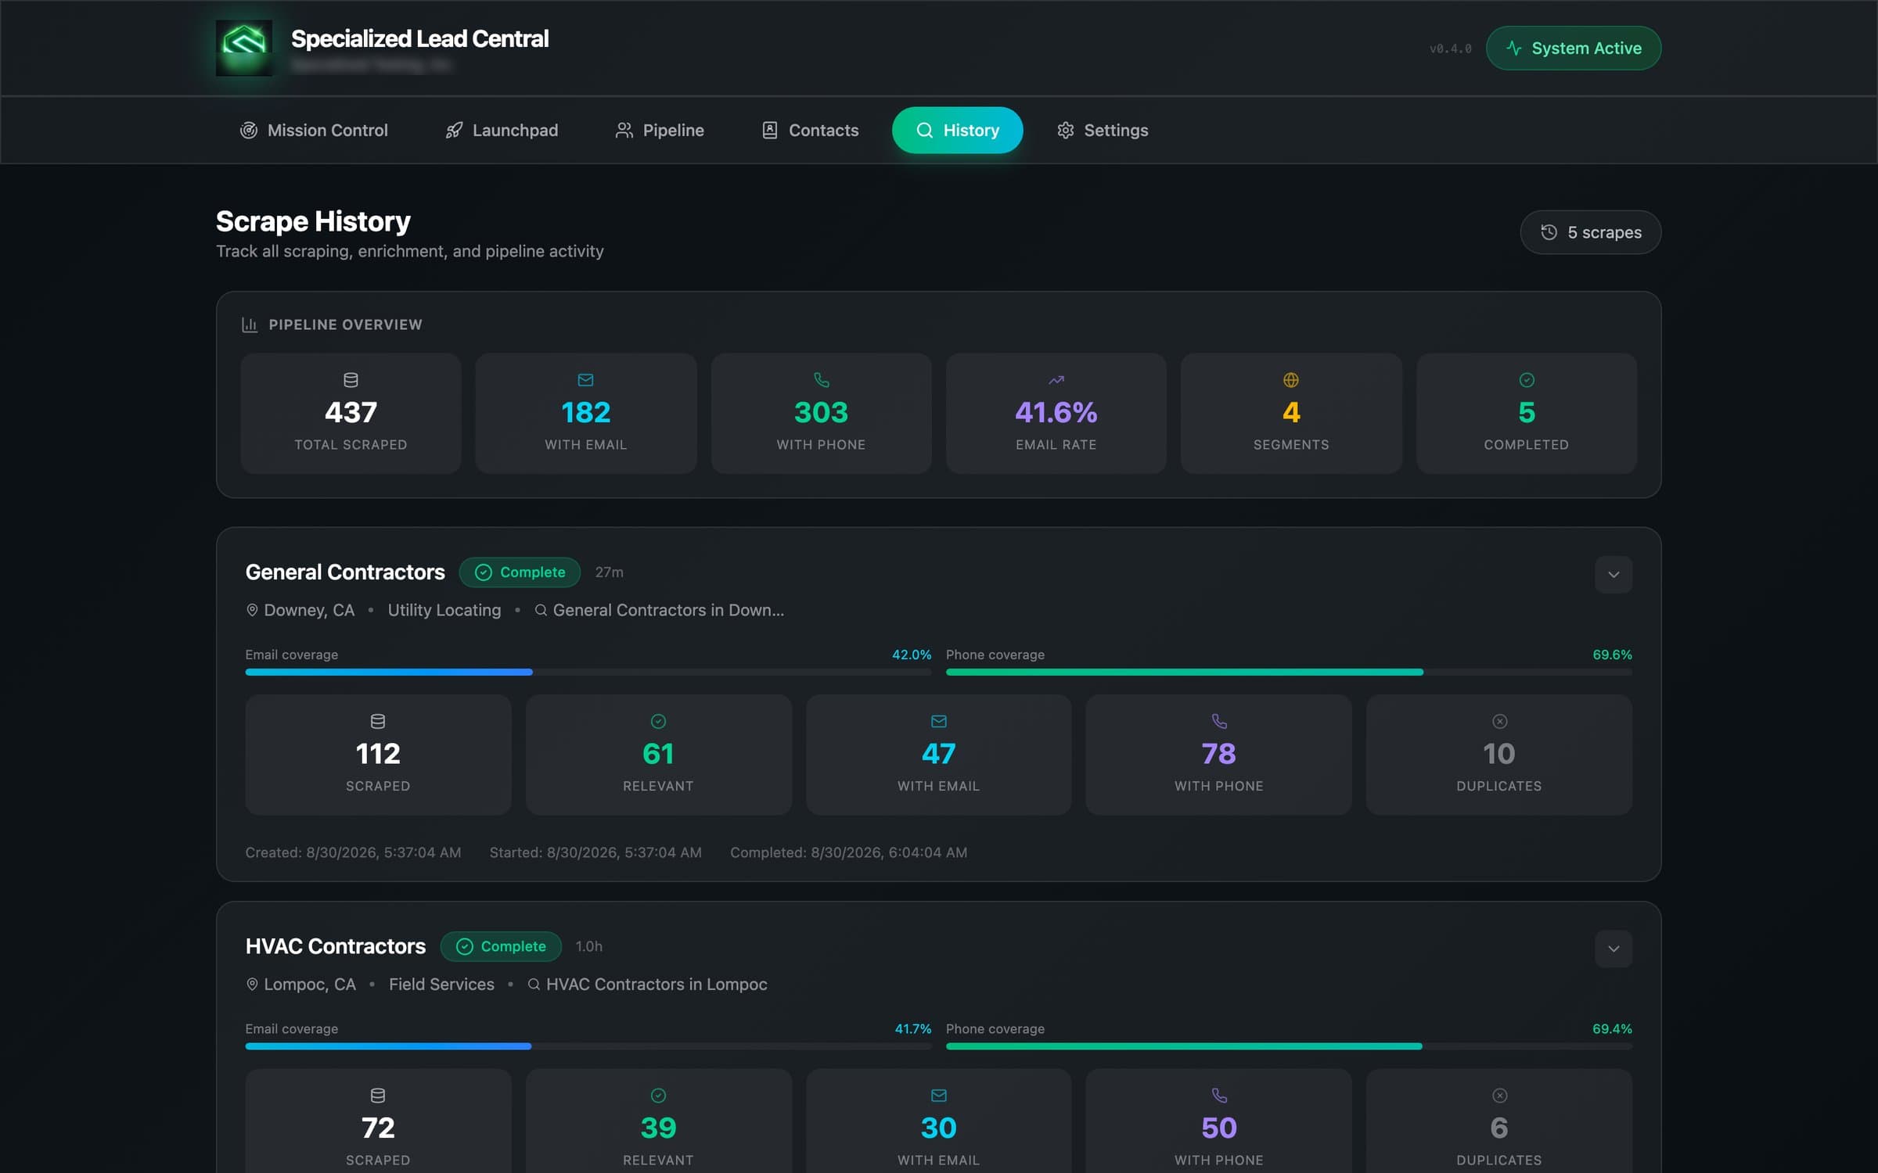Click the Scrape History heading
The image size is (1878, 1173).
click(x=313, y=222)
